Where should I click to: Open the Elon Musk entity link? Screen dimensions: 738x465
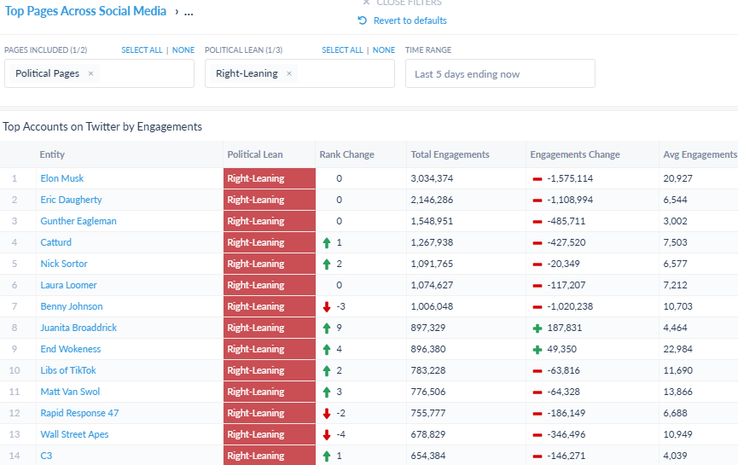click(x=62, y=178)
